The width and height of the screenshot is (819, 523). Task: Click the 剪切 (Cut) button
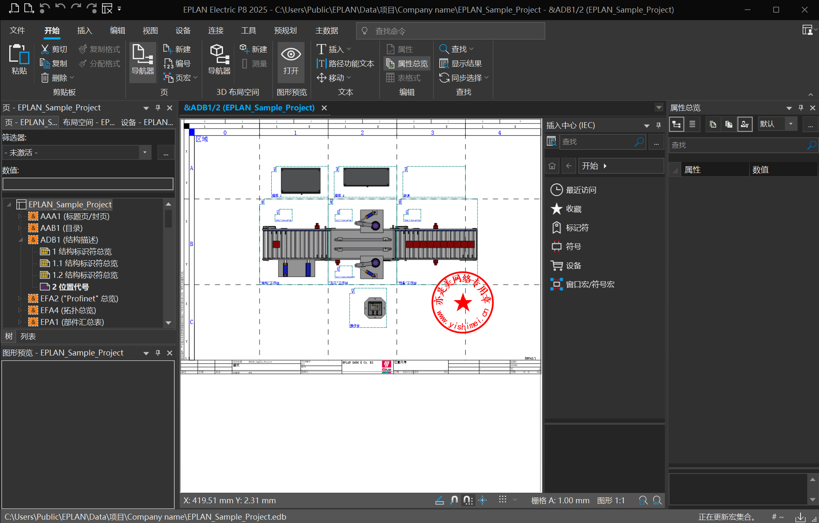[x=54, y=49]
